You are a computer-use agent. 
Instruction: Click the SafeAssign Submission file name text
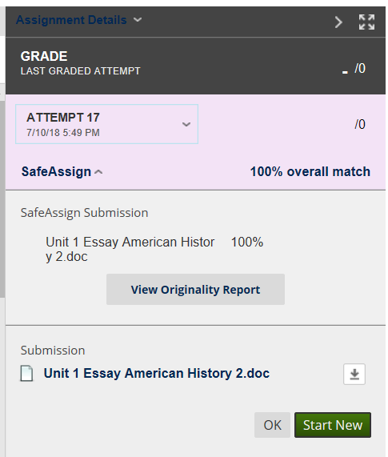coord(130,249)
